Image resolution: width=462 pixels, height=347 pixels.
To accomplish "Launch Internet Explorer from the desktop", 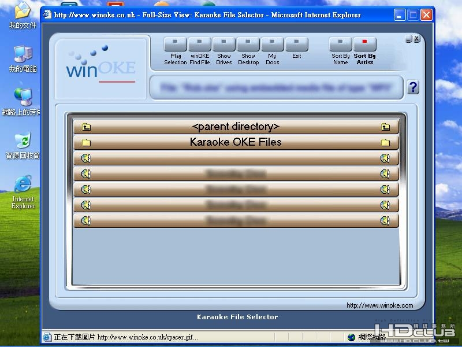I will pos(23,192).
